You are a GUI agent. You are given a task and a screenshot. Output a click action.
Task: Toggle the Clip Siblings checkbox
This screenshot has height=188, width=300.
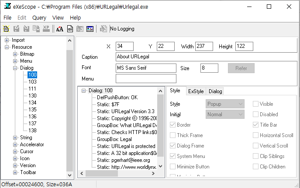point(255,156)
